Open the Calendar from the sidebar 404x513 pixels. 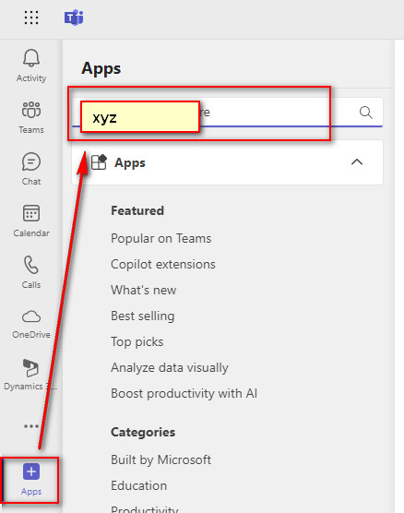point(31,221)
